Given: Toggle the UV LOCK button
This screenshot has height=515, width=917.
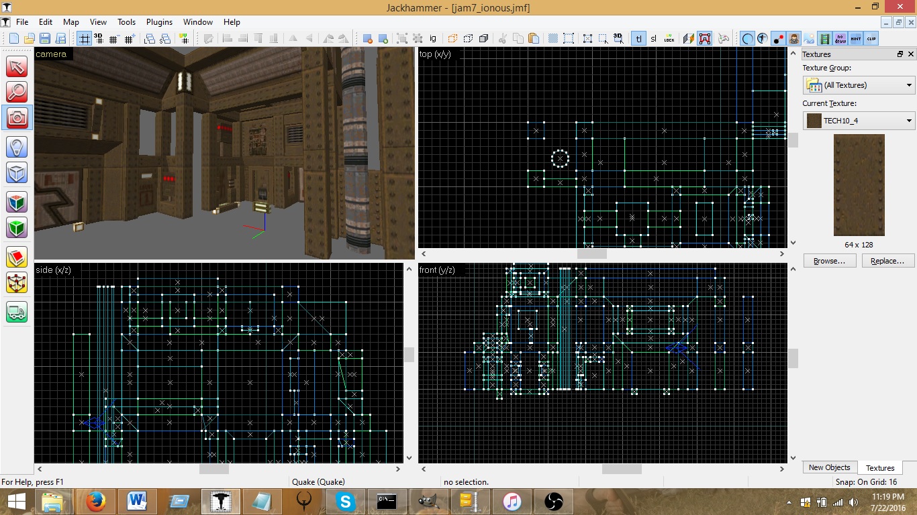Looking at the screenshot, I should tap(669, 38).
